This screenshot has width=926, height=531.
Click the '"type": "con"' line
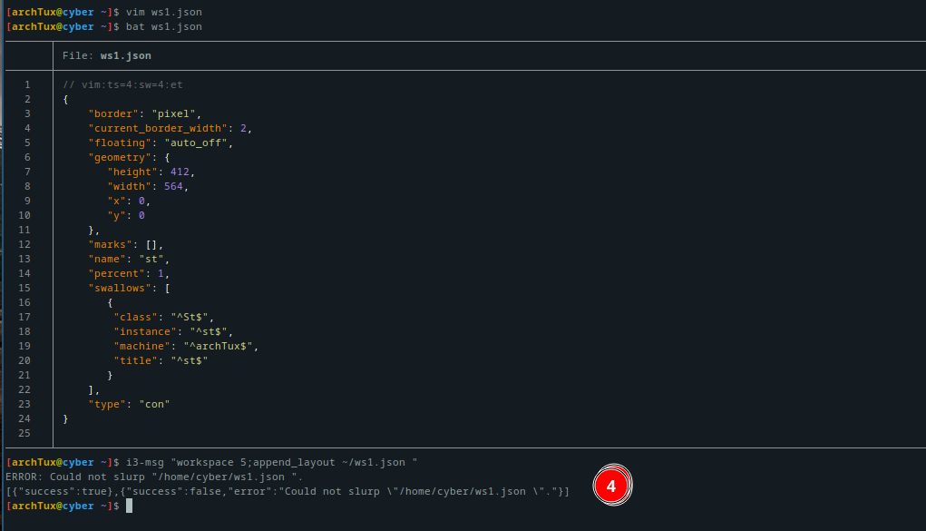click(x=129, y=405)
